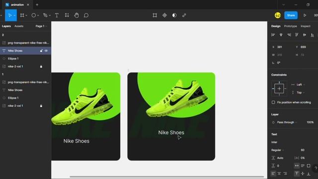Open a new tab with plus button
318x179 pixels.
click(37, 4)
